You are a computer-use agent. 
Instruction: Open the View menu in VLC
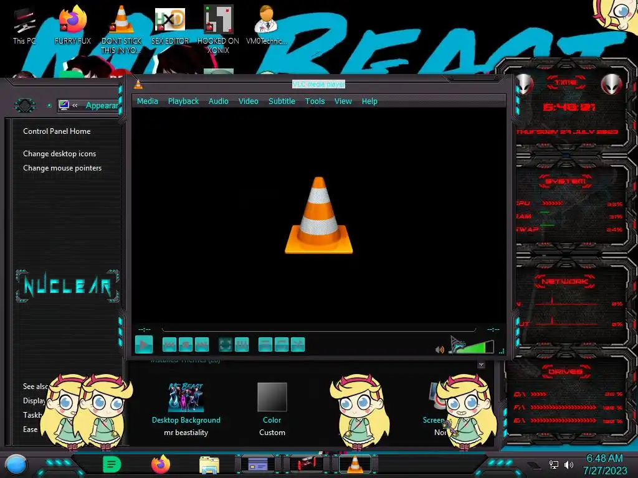click(x=343, y=101)
